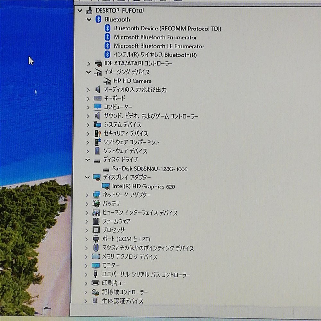
Task: Expand IDE ATA/ATAPI コントローラー category
Action: pos(89,64)
